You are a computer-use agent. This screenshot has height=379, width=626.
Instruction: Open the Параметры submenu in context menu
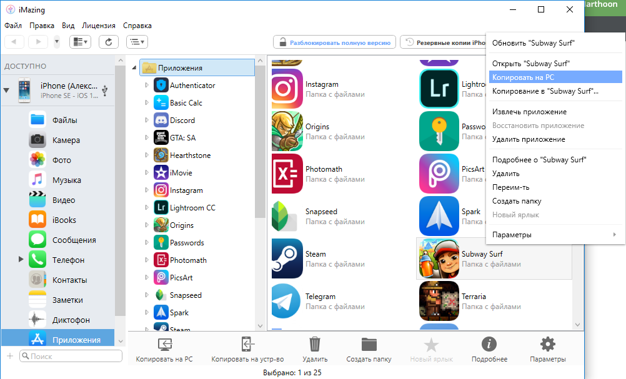pyautogui.click(x=555, y=235)
